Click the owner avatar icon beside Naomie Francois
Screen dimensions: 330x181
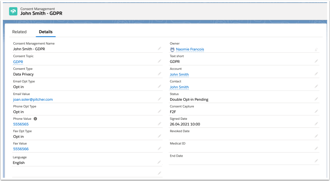click(x=172, y=49)
